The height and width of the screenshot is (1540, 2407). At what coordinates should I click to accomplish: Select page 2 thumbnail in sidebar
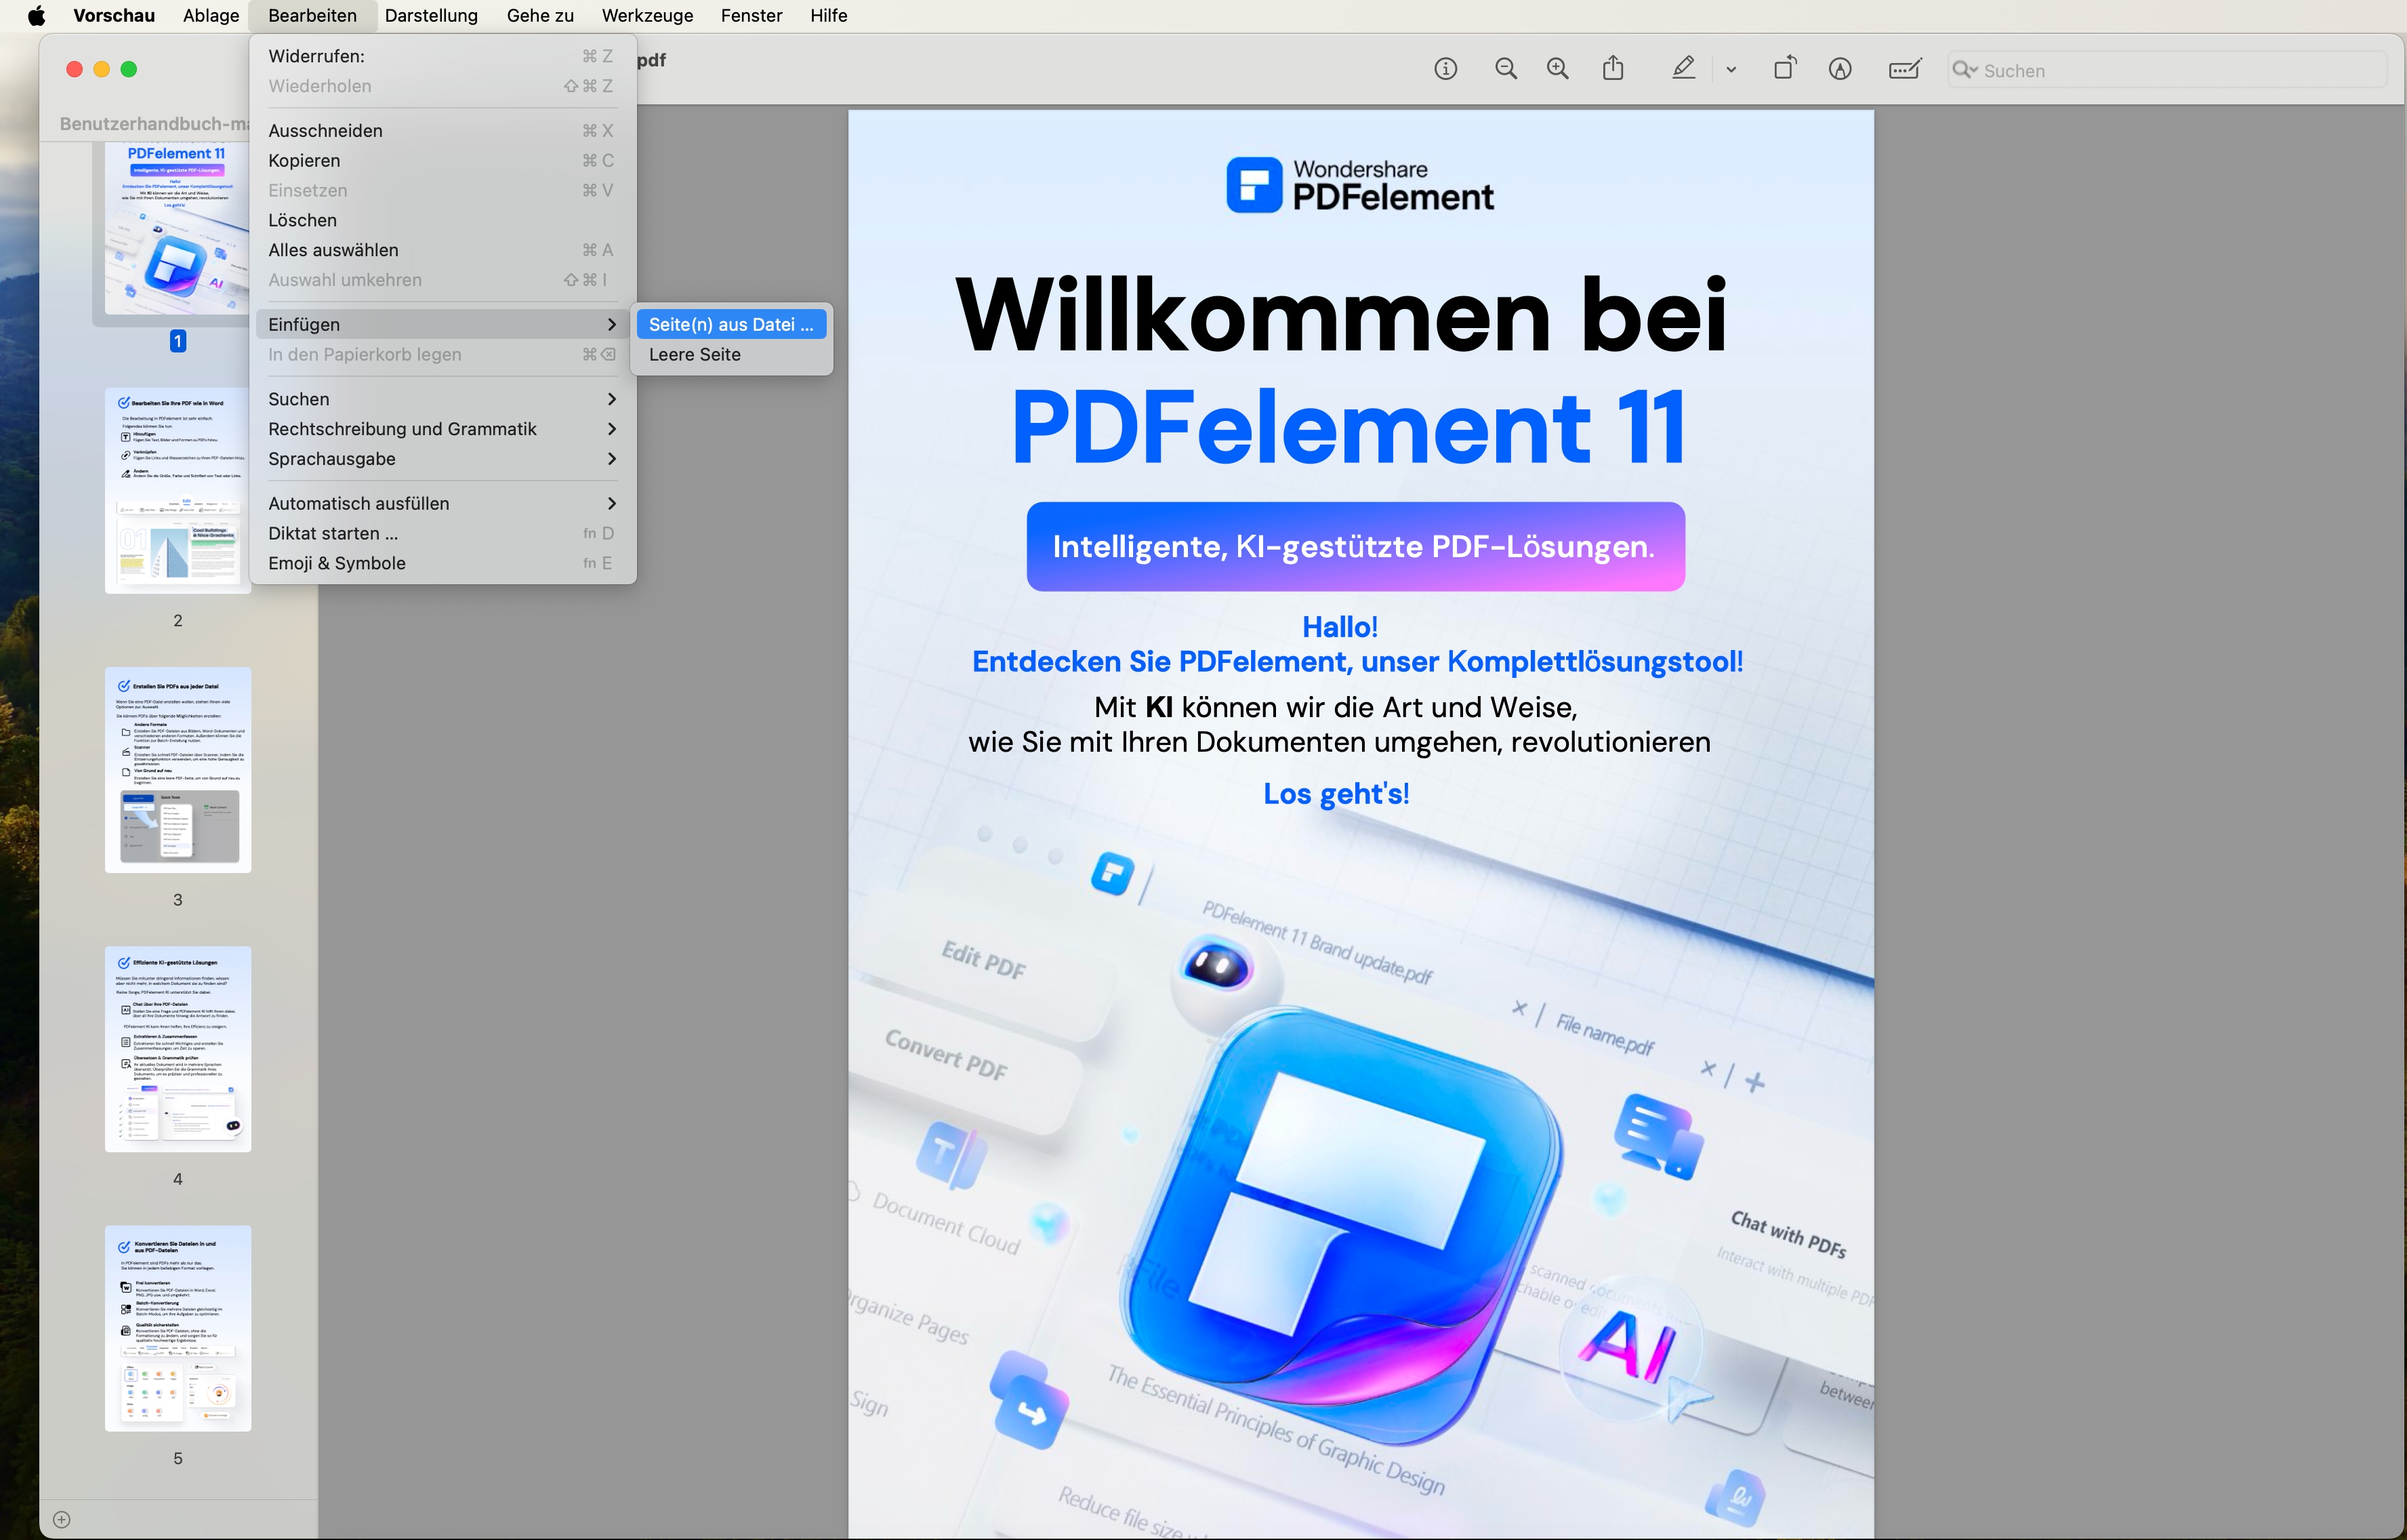click(178, 490)
